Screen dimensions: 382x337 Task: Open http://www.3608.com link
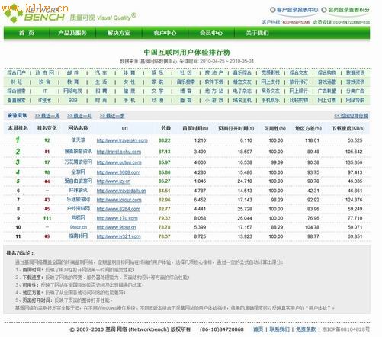point(118,172)
